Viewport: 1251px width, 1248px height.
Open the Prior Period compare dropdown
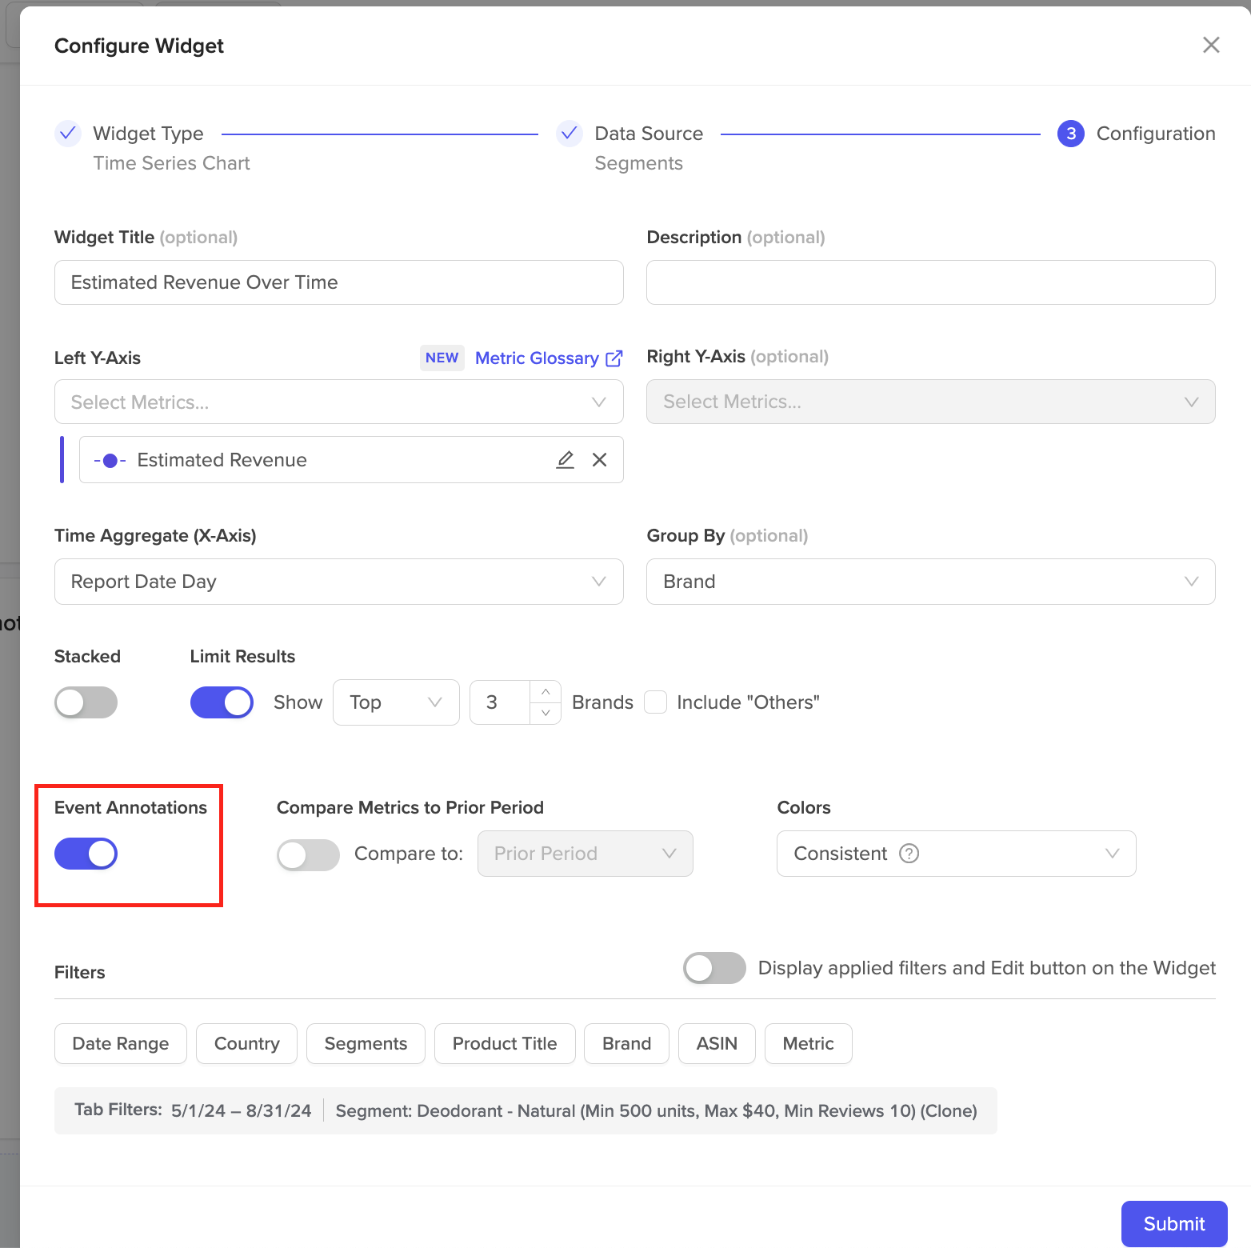[586, 854]
